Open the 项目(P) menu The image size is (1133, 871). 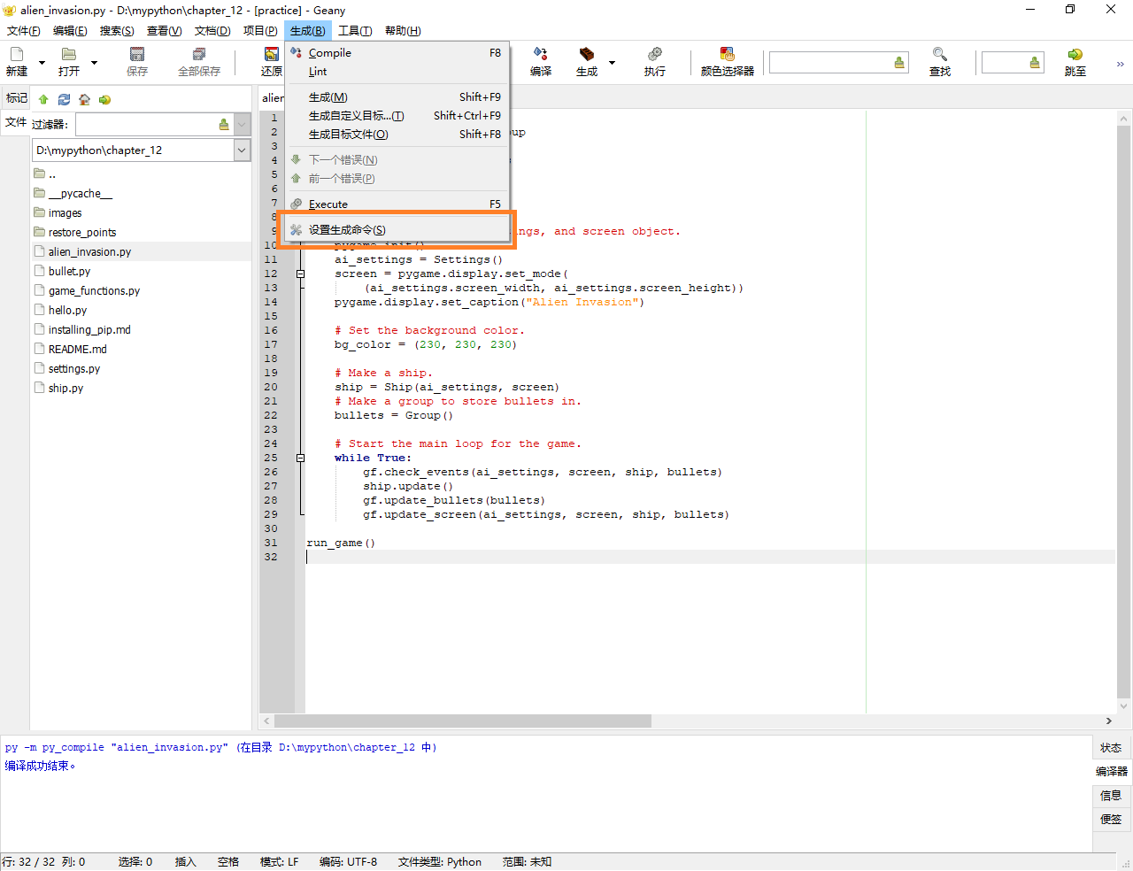click(x=260, y=31)
